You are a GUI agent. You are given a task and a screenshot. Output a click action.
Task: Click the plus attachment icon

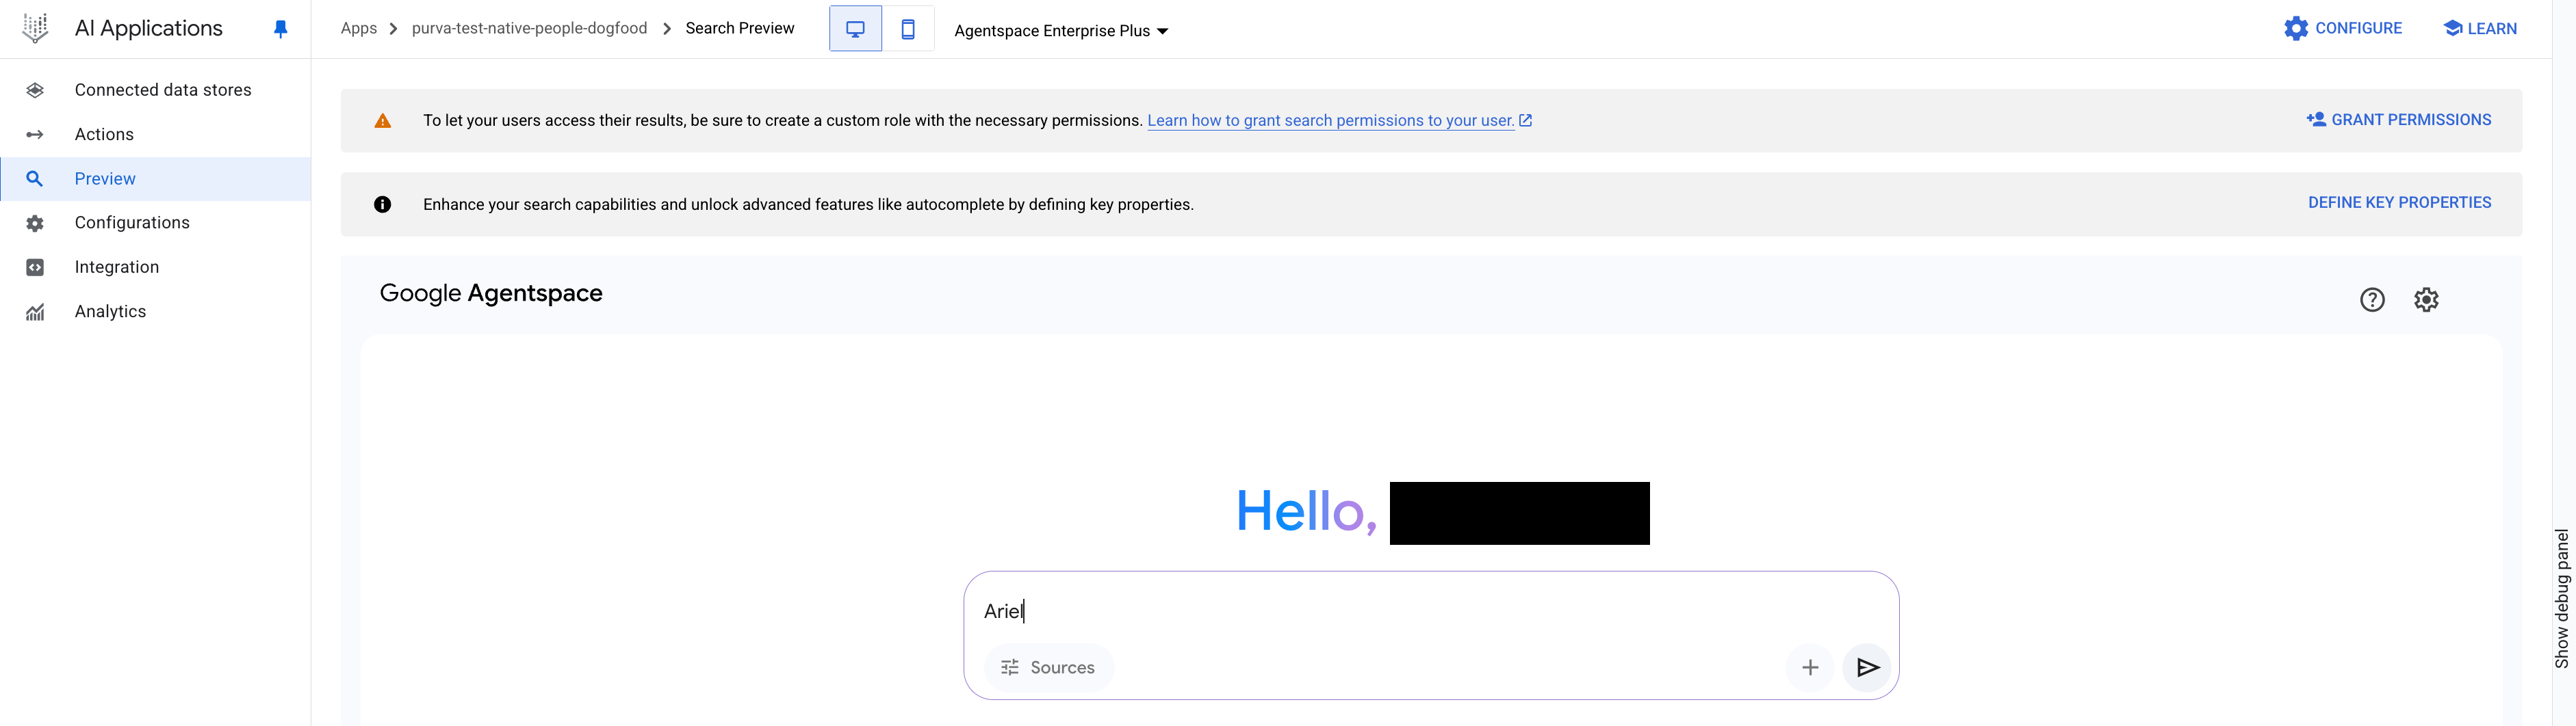pos(1810,667)
